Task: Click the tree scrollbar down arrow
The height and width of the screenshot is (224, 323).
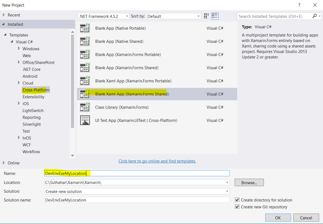Action: (x=72, y=156)
